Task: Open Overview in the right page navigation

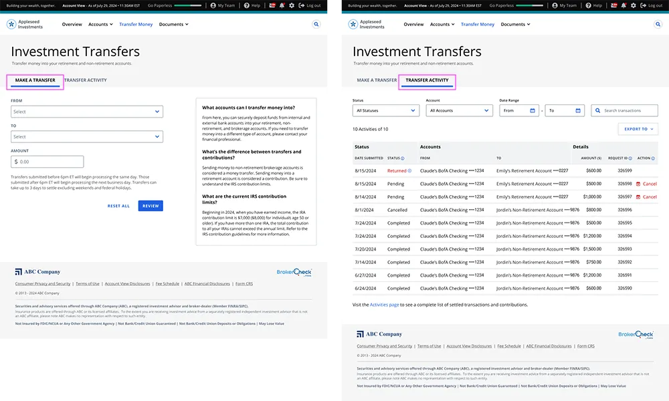Action: coord(413,24)
